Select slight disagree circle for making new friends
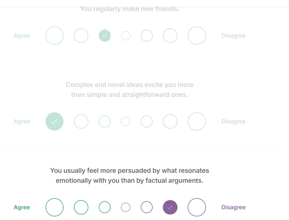The image size is (289, 220). pyautogui.click(x=147, y=36)
